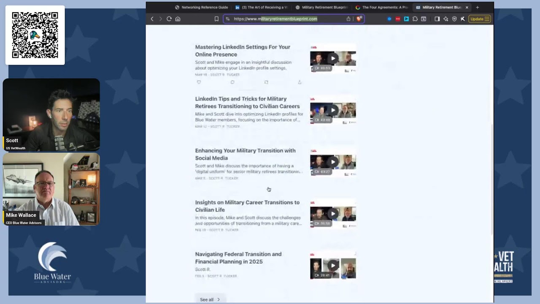Click the page vertical scrollbar

(x=492, y=179)
